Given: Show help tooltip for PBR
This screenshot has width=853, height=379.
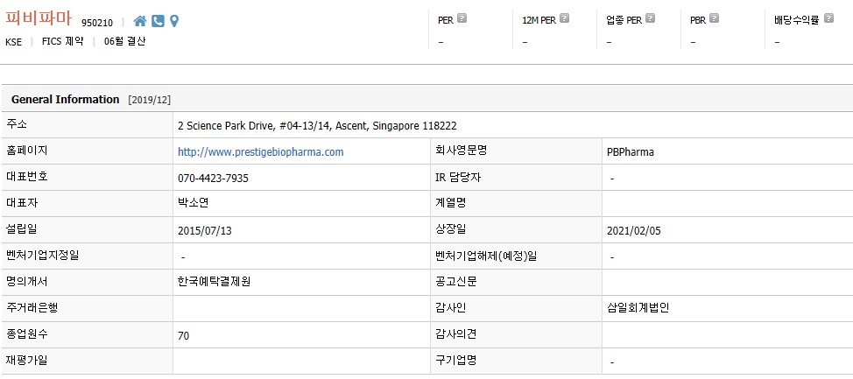Looking at the screenshot, I should 714,18.
